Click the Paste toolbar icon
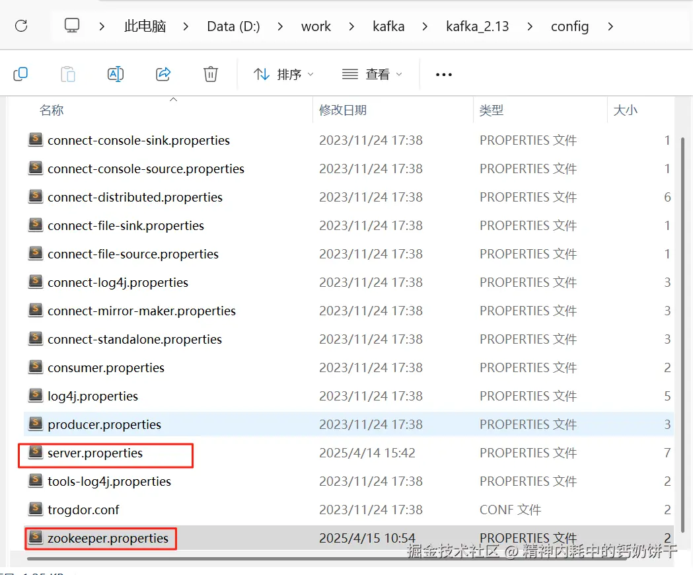693x575 pixels. click(67, 74)
